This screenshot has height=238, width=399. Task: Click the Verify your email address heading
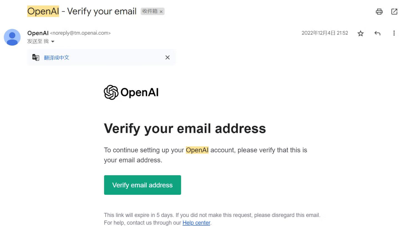pos(185,128)
